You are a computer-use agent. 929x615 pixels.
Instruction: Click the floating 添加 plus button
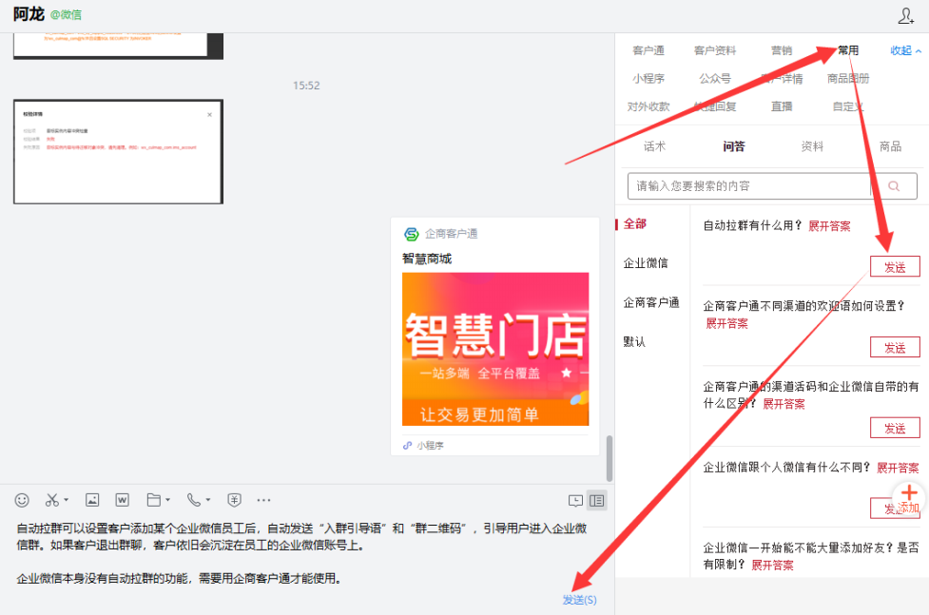pyautogui.click(x=909, y=498)
